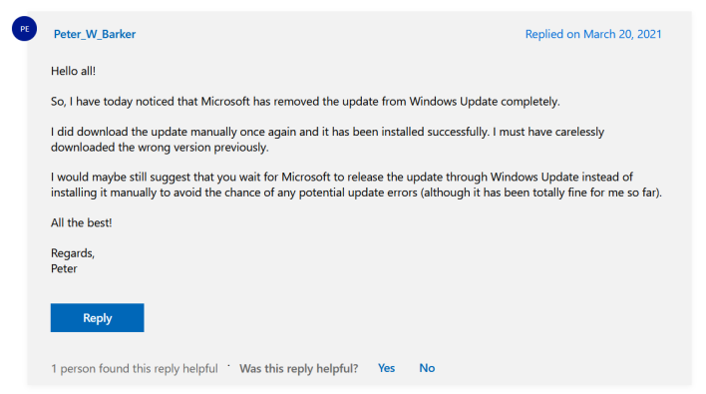Open the Replied on March 20, 2021 link
Image resolution: width=706 pixels, height=394 pixels.
point(593,34)
